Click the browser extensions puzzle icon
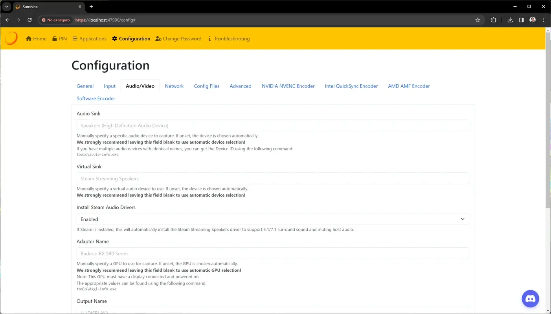This screenshot has height=314, width=551. tap(494, 20)
